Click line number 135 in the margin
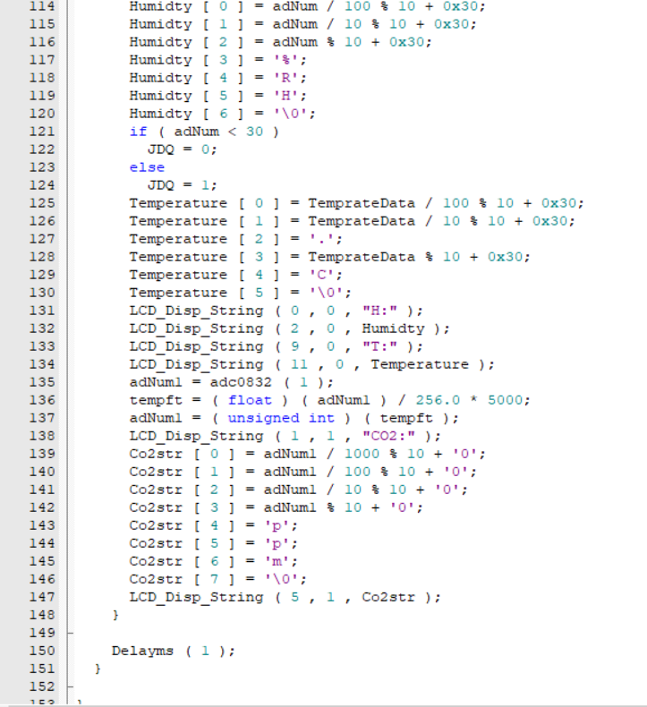Image resolution: width=647 pixels, height=707 pixels. click(x=42, y=382)
